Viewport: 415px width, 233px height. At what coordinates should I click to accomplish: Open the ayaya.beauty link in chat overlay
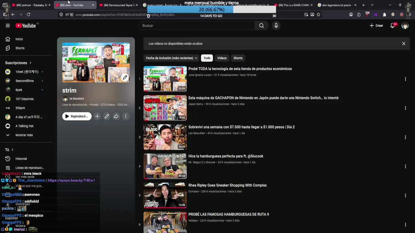pyautogui.click(x=71, y=181)
